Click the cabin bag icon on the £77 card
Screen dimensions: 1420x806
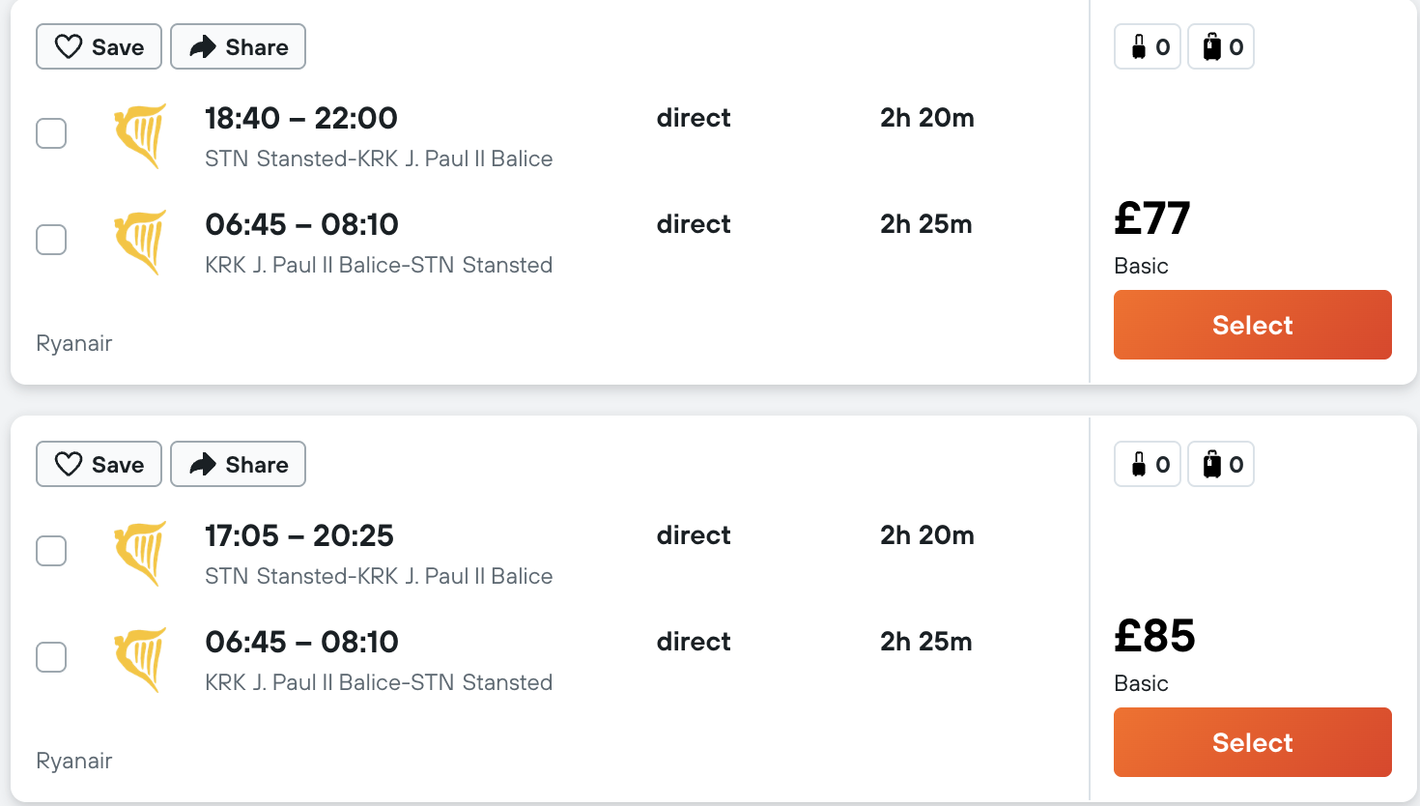pos(1139,46)
